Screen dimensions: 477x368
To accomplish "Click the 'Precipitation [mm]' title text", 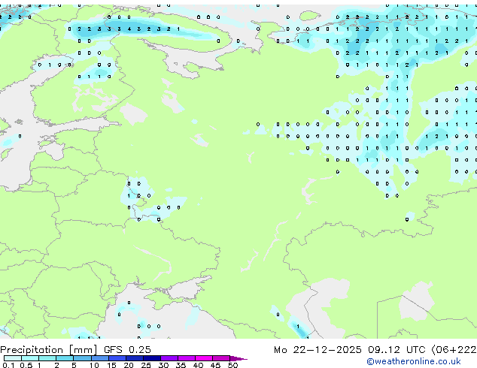I will tap(49, 350).
